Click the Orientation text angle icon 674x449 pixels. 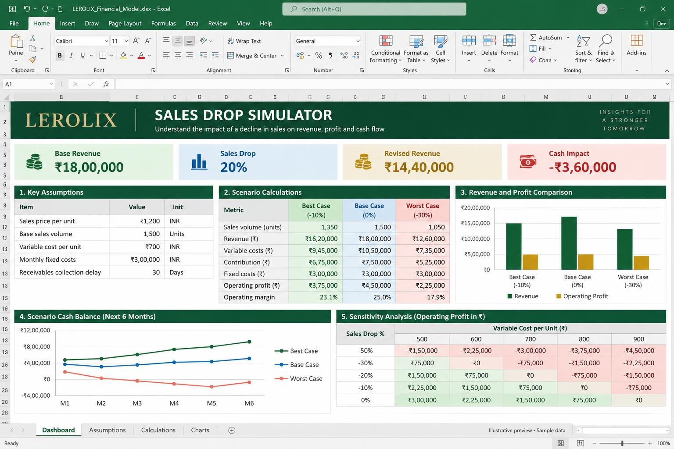pos(203,41)
